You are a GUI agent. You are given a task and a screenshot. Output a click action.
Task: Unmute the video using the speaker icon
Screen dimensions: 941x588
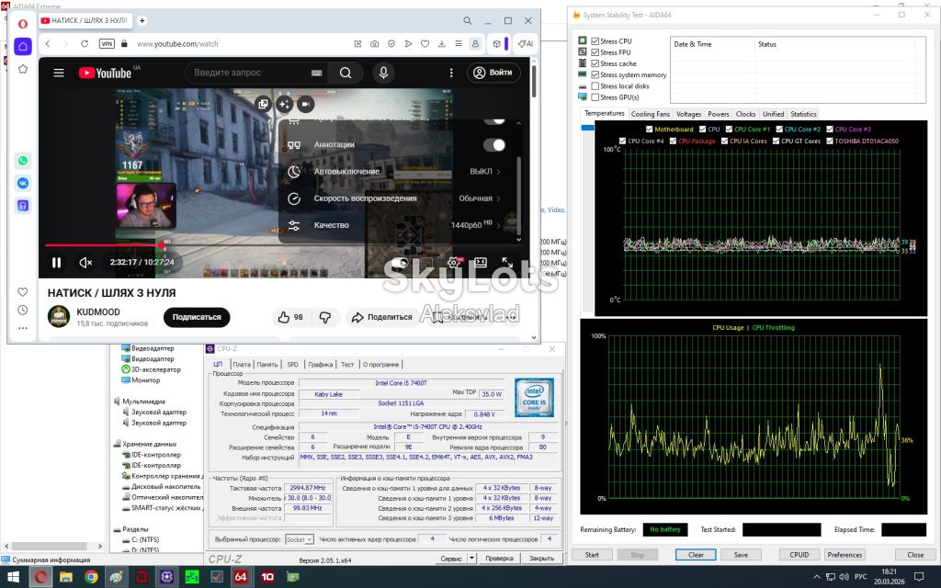click(x=85, y=262)
